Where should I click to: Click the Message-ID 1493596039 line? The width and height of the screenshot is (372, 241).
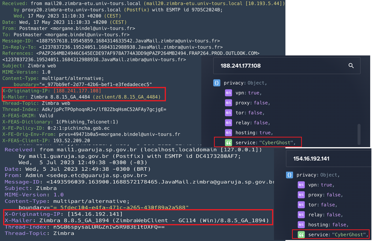click(140, 182)
